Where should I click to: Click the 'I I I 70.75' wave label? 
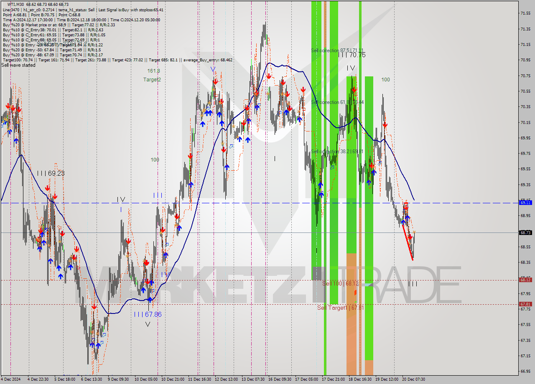click(x=352, y=55)
